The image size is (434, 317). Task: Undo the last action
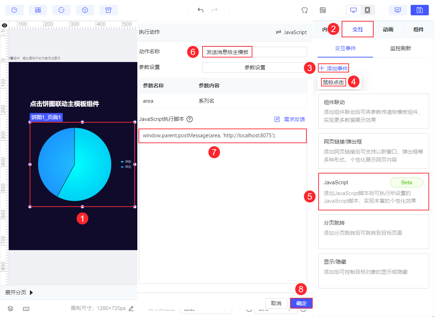200,10
